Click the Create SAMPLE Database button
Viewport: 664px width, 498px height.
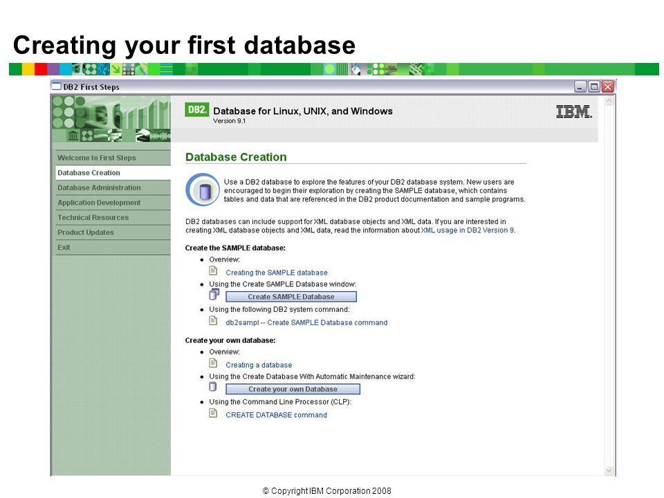click(291, 297)
